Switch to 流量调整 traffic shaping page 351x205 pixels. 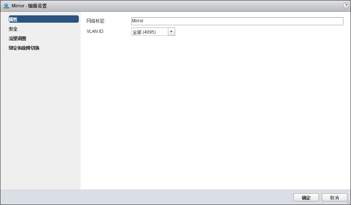point(18,38)
